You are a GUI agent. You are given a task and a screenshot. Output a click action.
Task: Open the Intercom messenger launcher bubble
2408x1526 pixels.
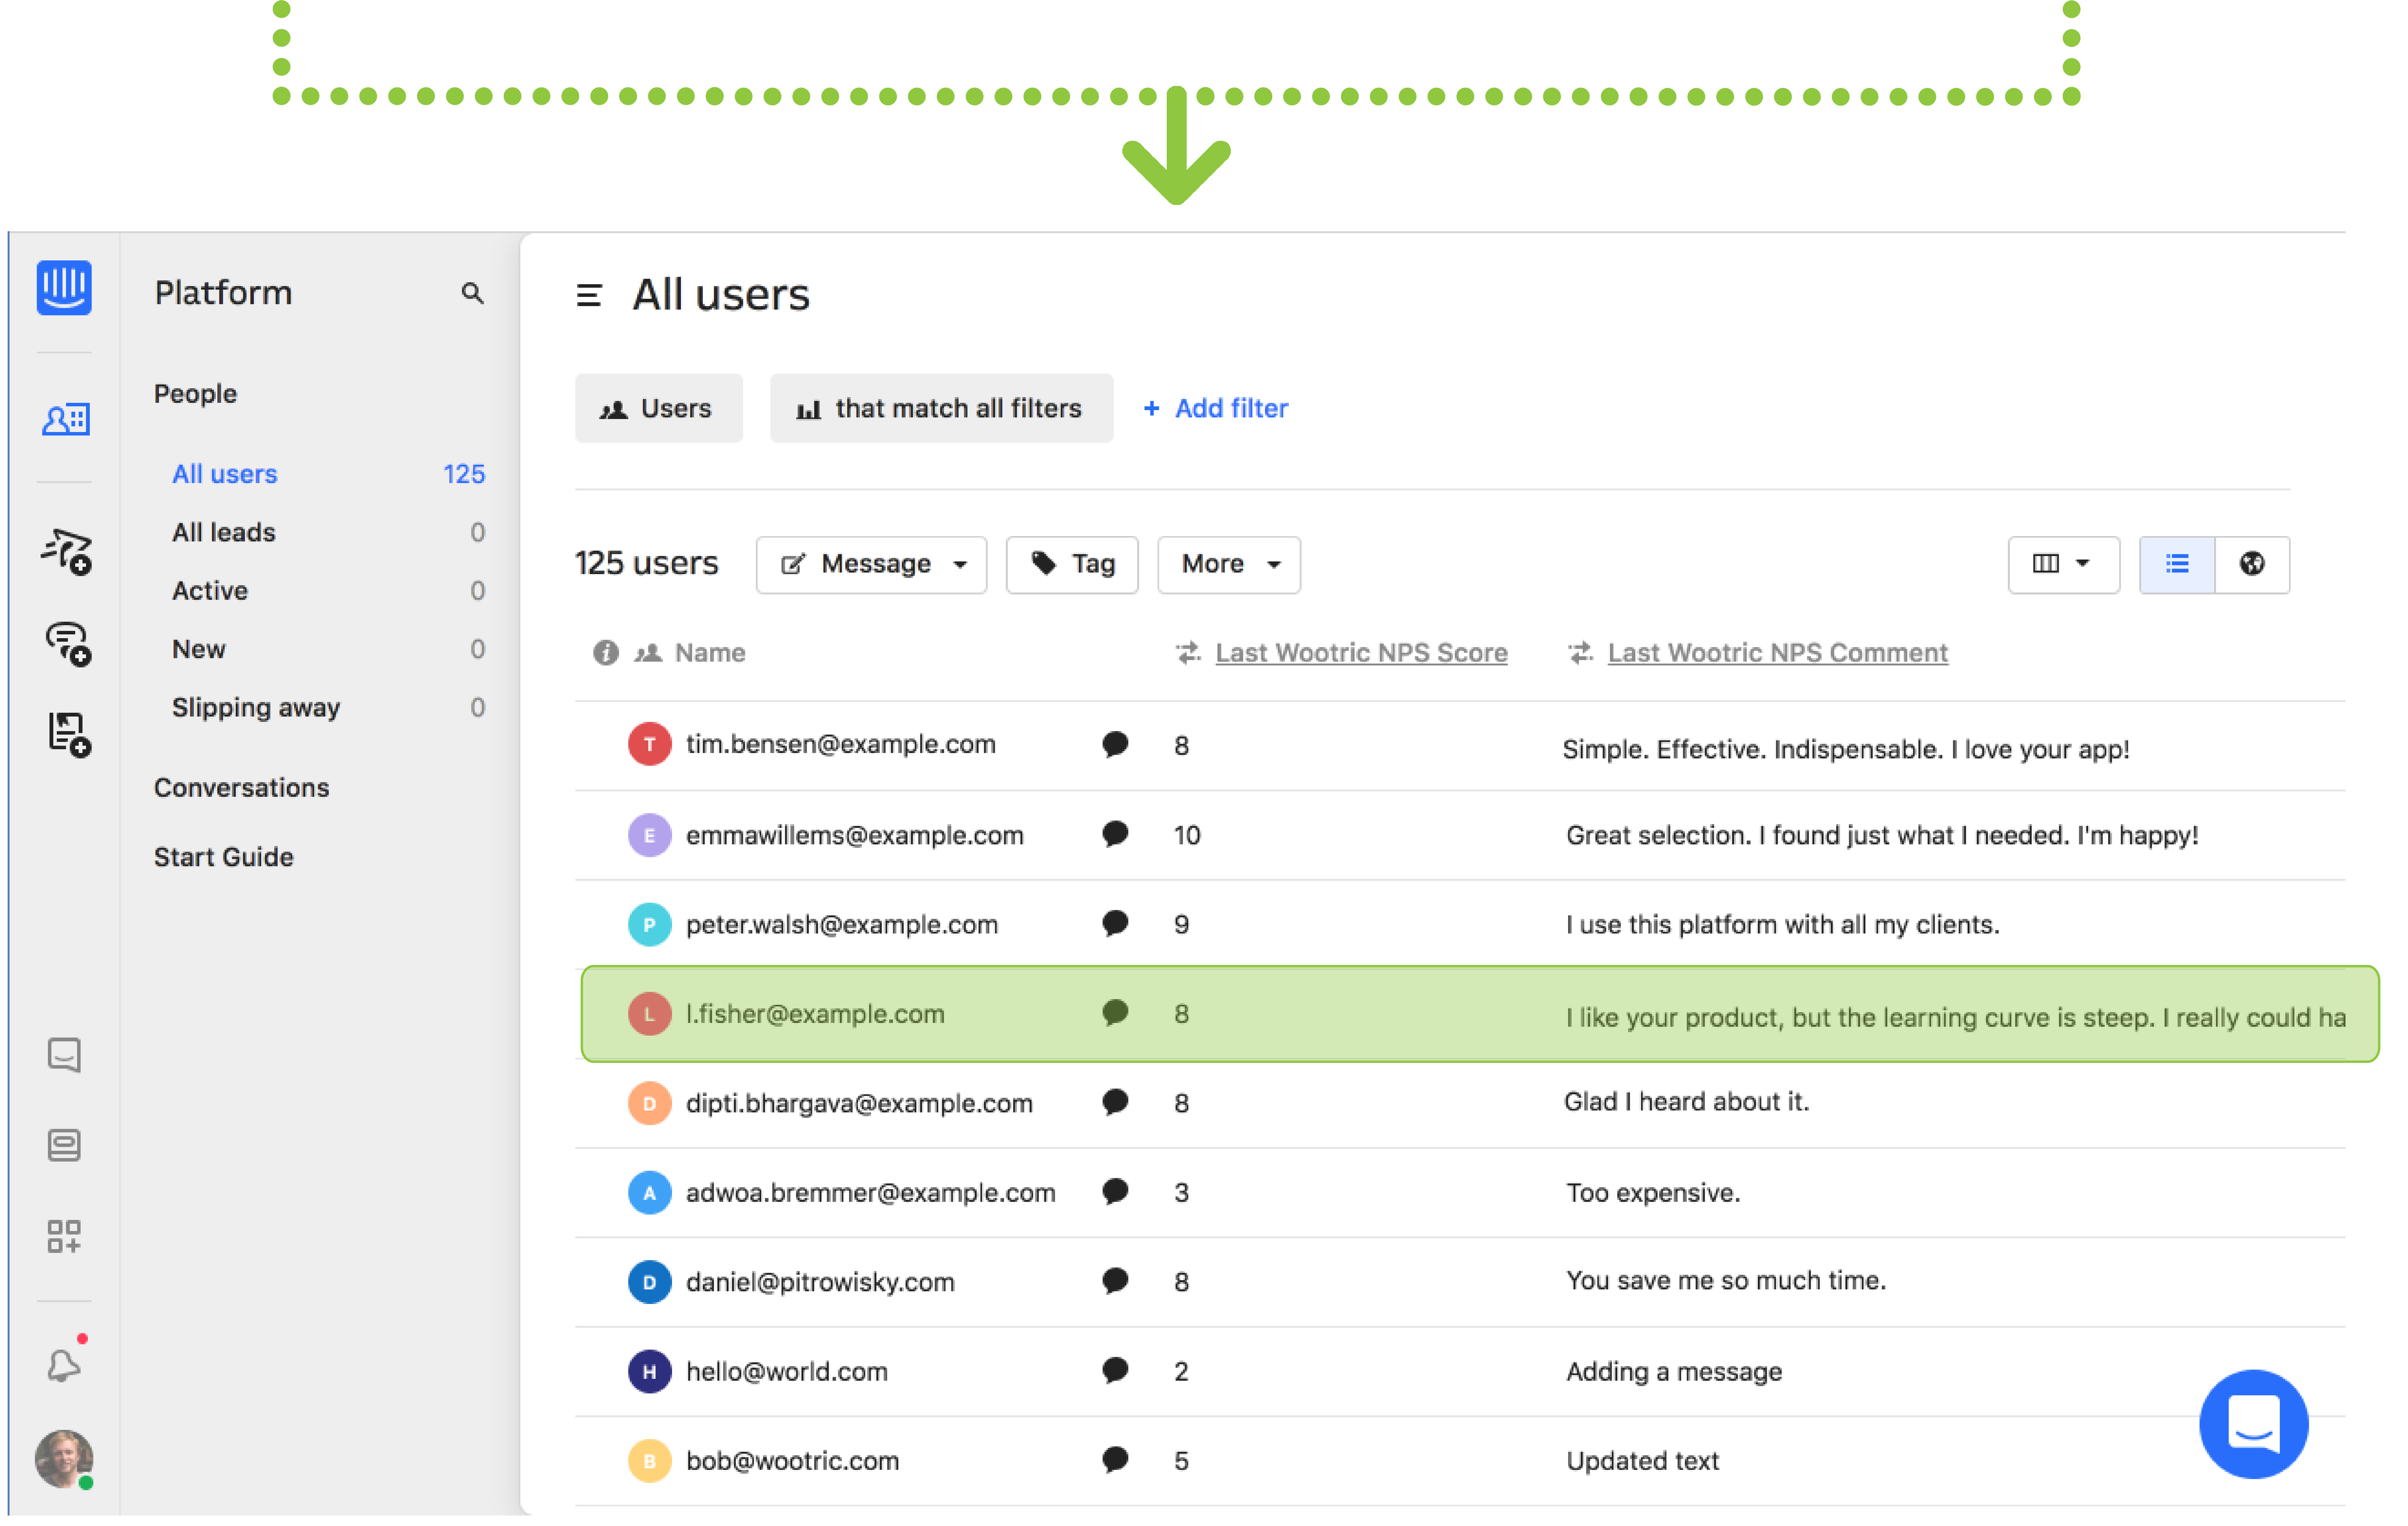tap(2254, 1424)
